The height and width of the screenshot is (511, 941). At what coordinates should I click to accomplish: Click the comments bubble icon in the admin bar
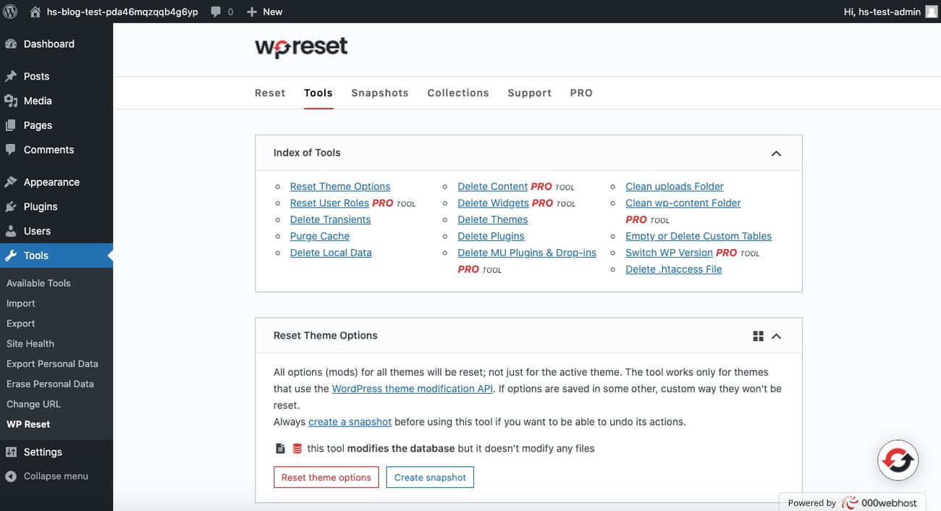click(x=211, y=11)
